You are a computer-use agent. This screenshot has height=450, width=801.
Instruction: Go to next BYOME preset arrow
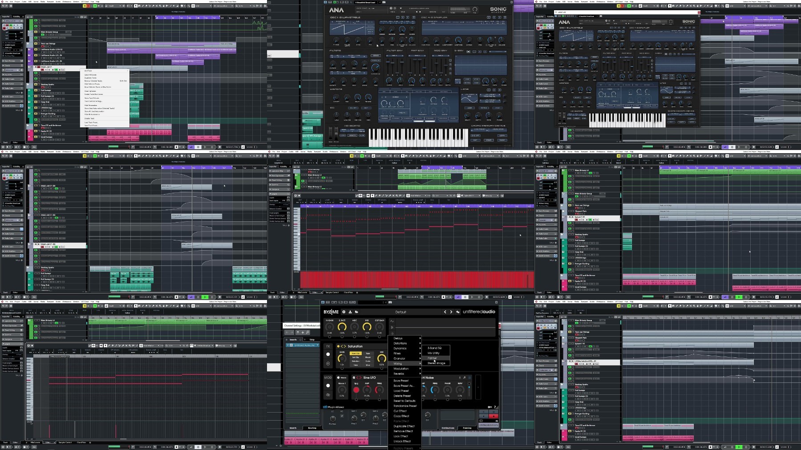451,312
